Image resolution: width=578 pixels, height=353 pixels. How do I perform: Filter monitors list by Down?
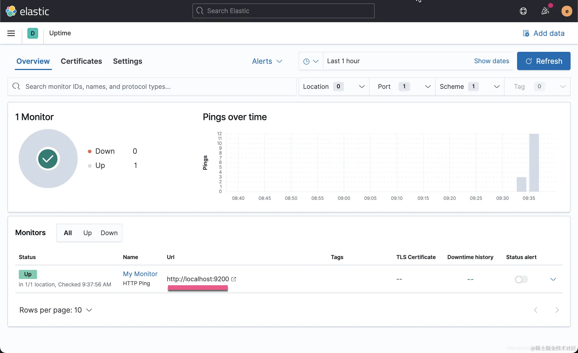pyautogui.click(x=109, y=233)
